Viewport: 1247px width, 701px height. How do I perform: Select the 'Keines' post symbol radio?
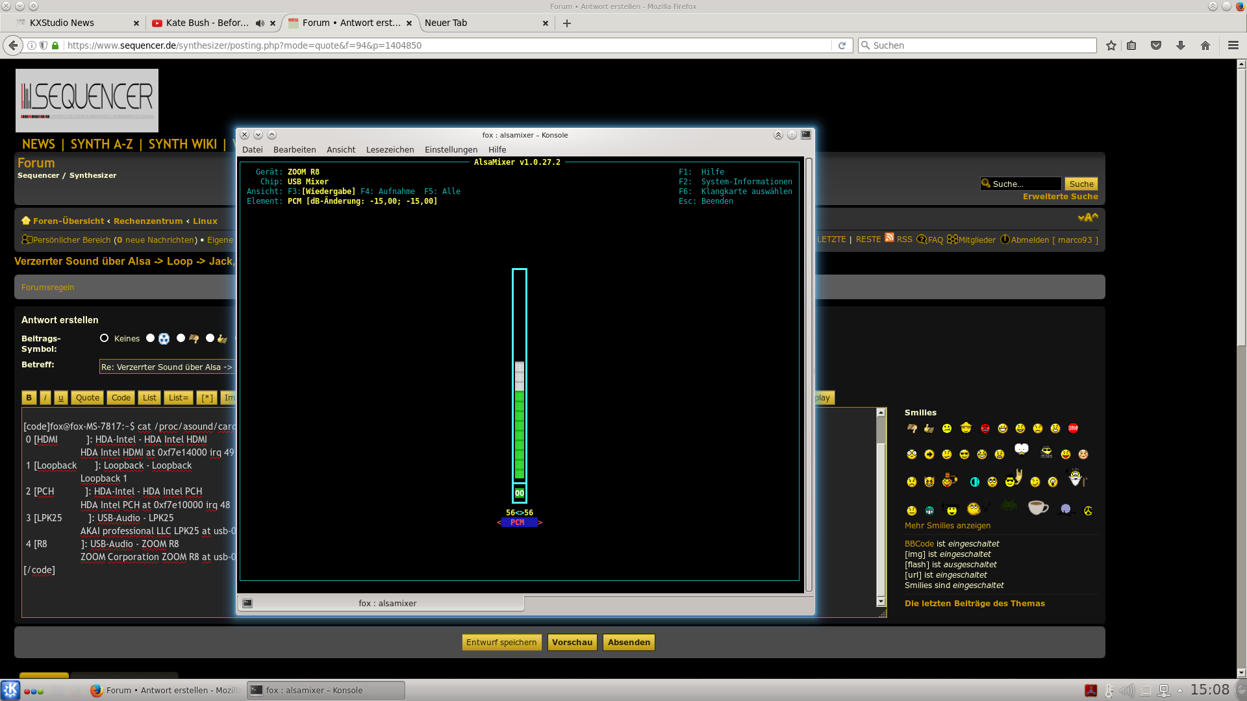104,338
